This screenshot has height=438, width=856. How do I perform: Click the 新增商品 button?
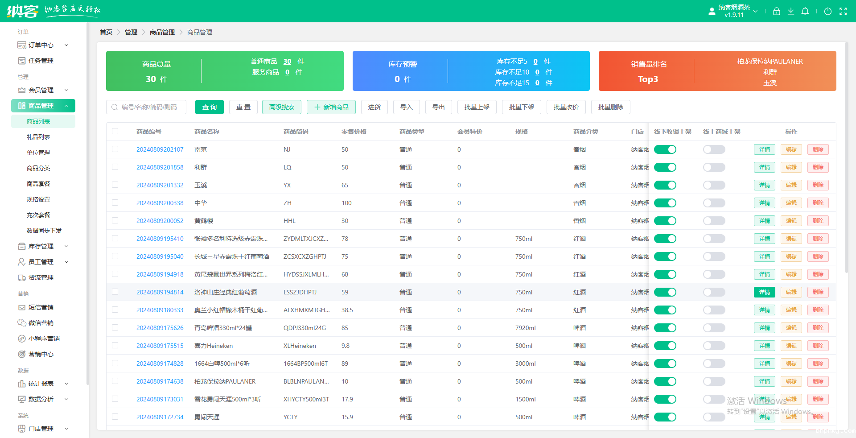coord(331,107)
